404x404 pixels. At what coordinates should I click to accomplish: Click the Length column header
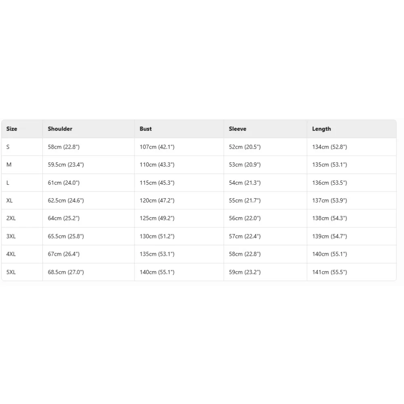[x=322, y=129]
